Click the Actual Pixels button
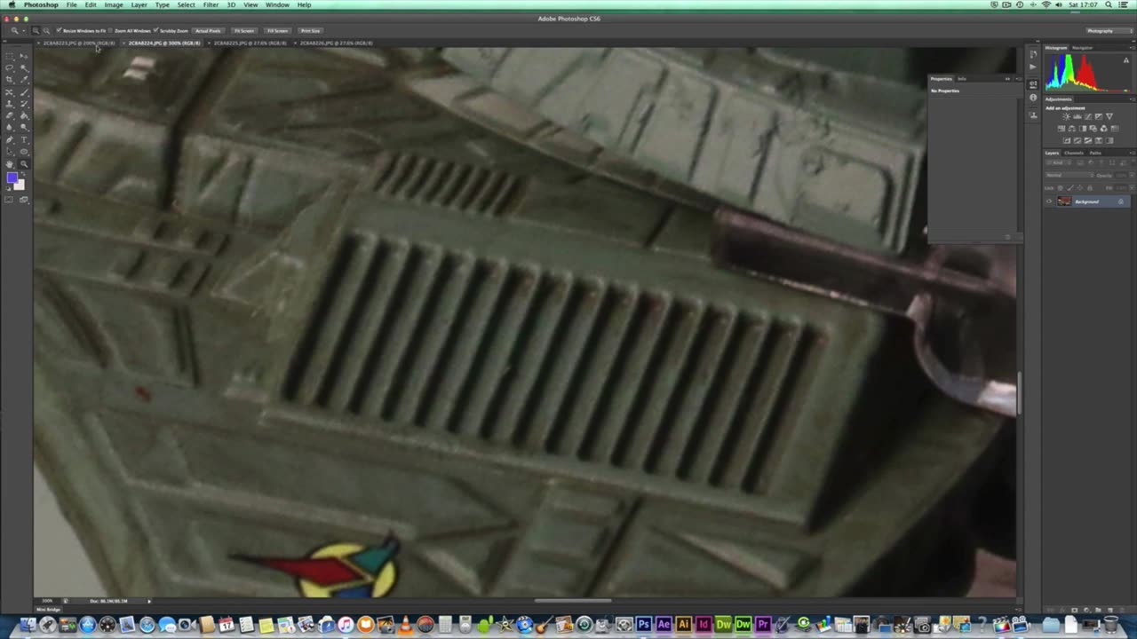This screenshot has height=639, width=1137. pyautogui.click(x=208, y=30)
